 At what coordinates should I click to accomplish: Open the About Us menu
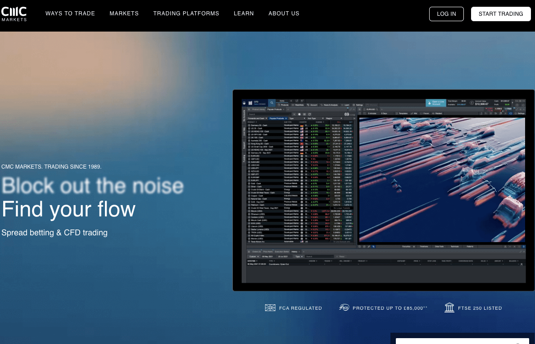coord(284,14)
